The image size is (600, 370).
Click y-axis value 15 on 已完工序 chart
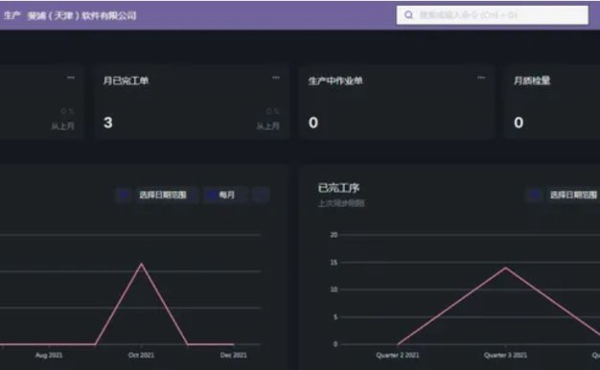[x=335, y=263]
